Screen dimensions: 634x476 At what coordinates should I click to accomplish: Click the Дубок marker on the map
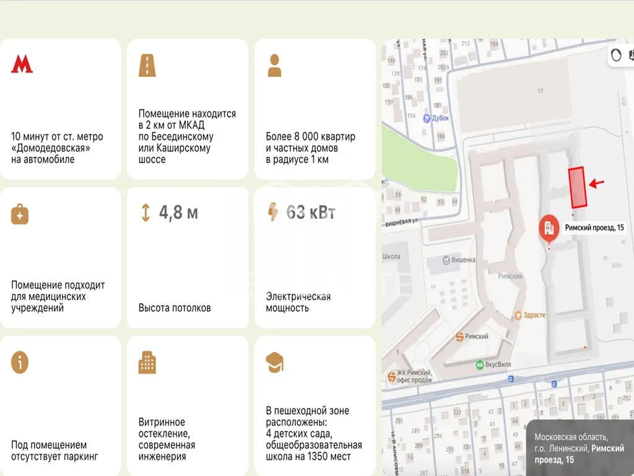point(427,118)
